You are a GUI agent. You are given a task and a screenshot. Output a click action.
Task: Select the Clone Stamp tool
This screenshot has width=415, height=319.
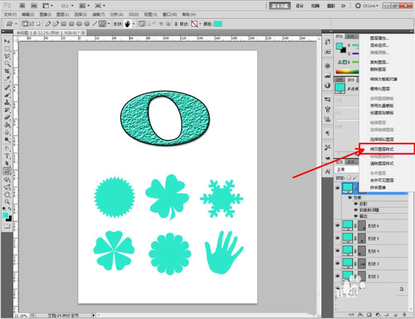tap(7, 102)
